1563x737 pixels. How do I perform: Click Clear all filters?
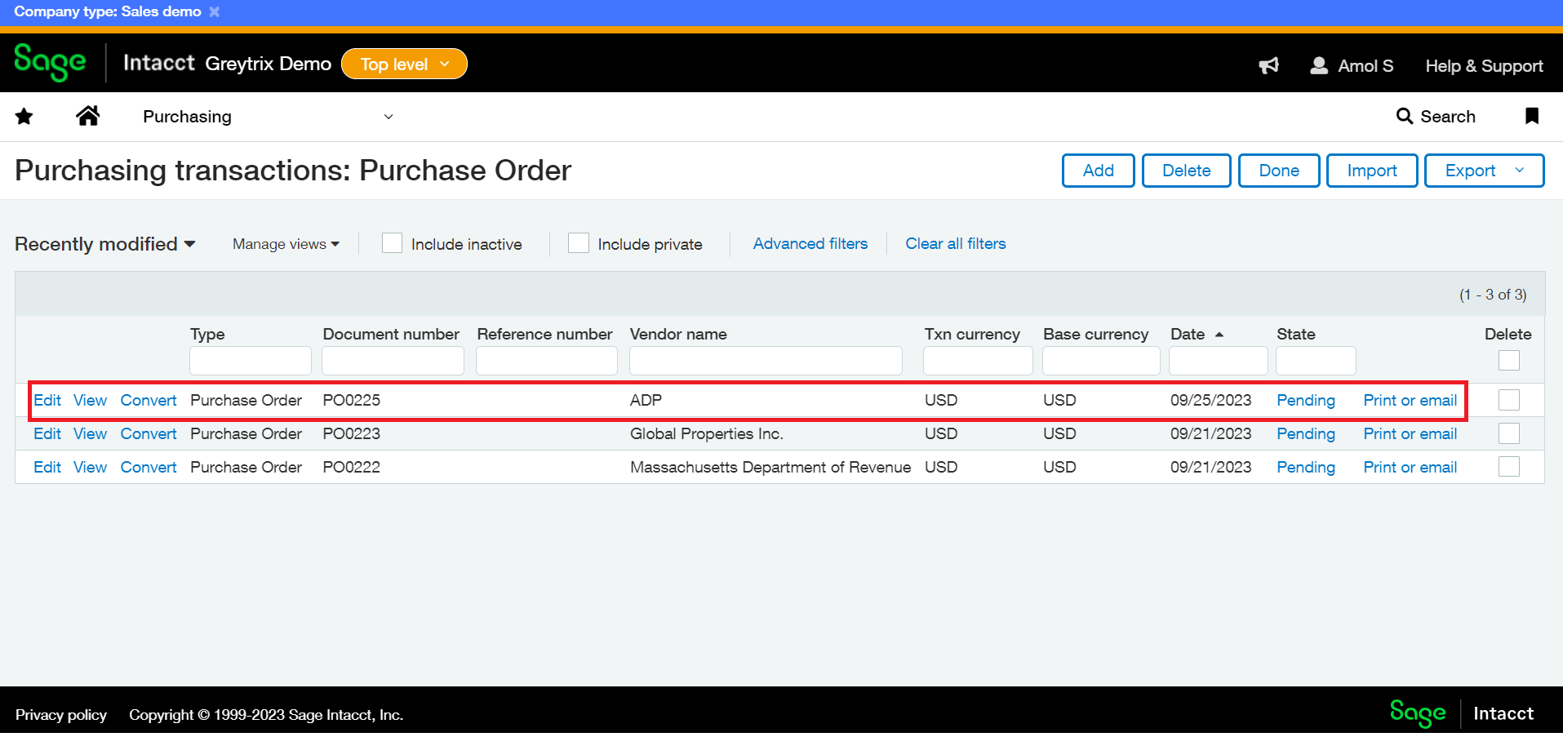[x=956, y=243]
